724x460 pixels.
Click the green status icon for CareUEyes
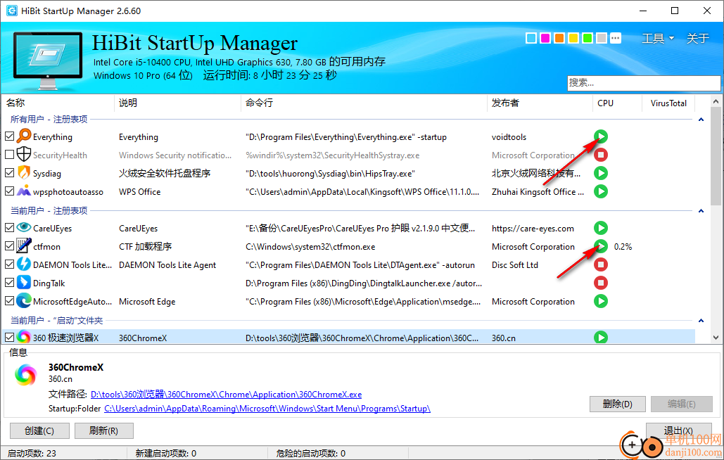click(600, 228)
